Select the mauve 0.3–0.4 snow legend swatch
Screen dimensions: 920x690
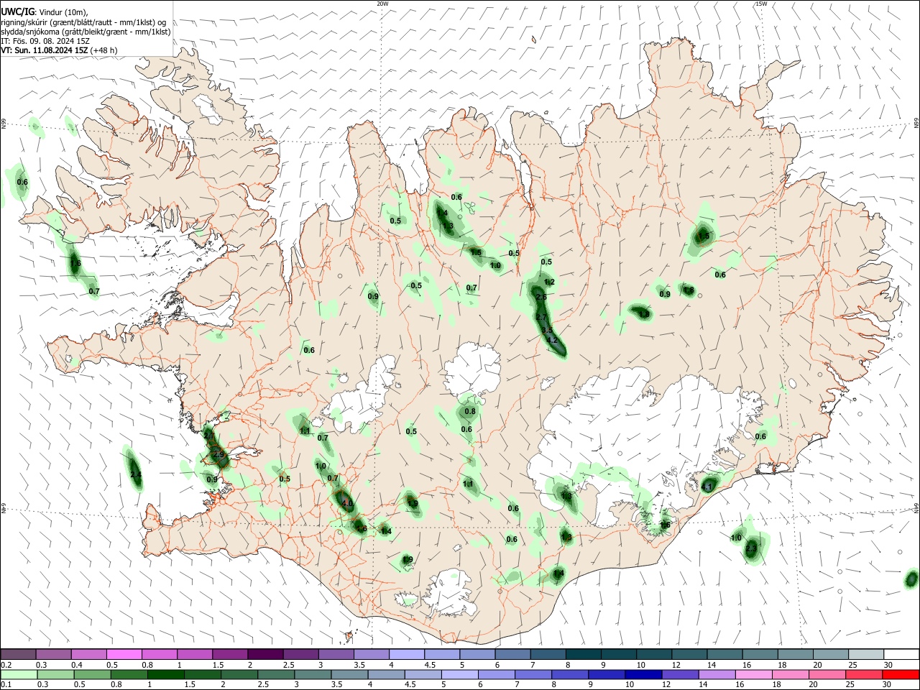[53, 654]
